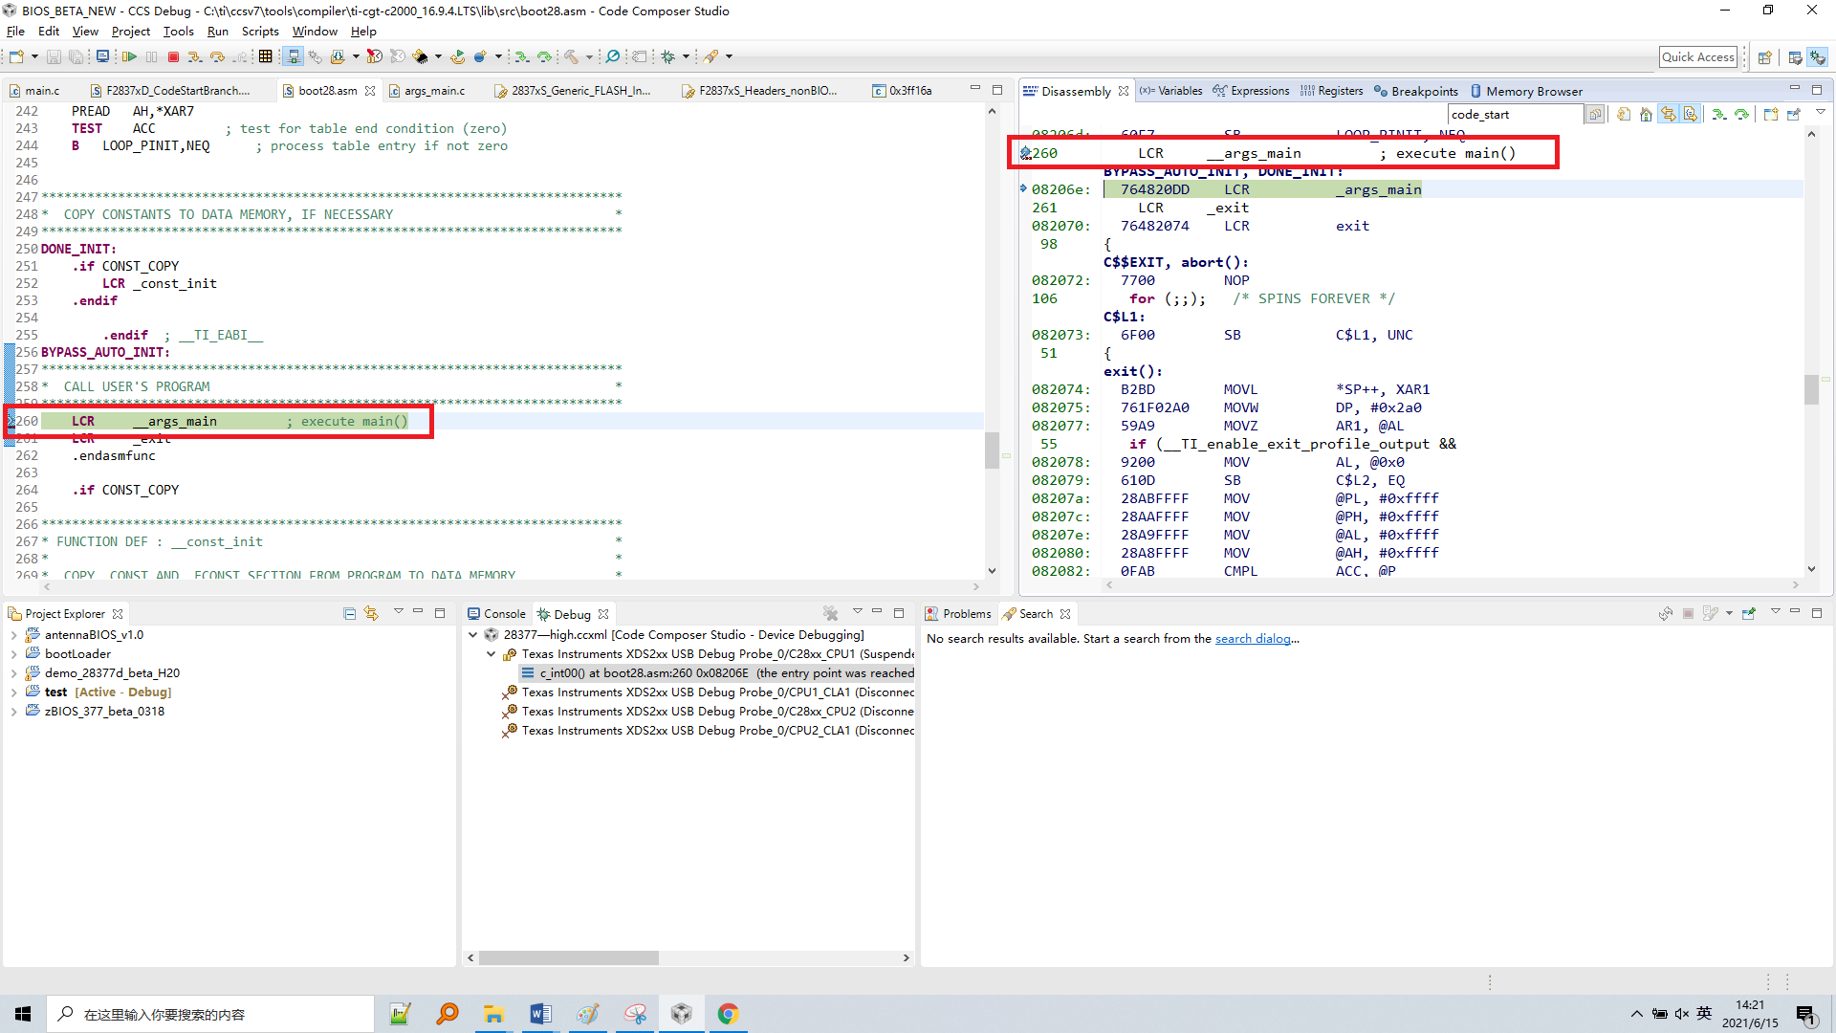1836x1033 pixels.
Task: Expand the test Active Debug project
Action: click(x=13, y=692)
